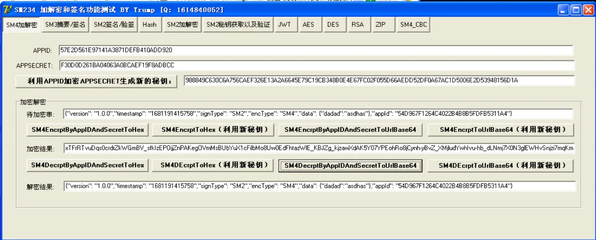Click into the APPID input field
Image resolution: width=596 pixels, height=240 pixels.
[x=316, y=50]
